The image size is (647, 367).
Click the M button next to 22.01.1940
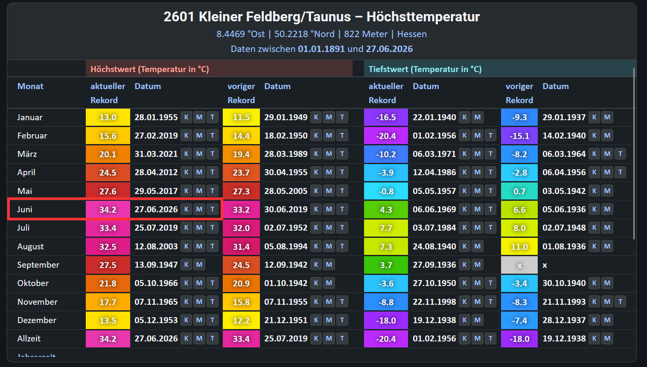pos(478,117)
